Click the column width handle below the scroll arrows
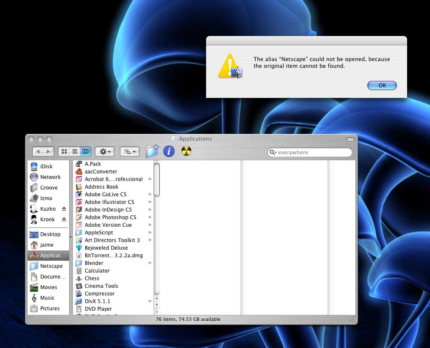 pyautogui.click(x=157, y=312)
